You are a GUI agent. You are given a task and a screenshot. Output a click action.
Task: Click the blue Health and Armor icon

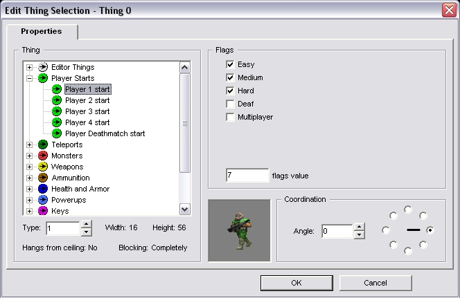click(x=43, y=189)
